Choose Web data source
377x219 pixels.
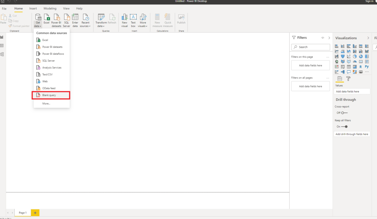(x=52, y=81)
